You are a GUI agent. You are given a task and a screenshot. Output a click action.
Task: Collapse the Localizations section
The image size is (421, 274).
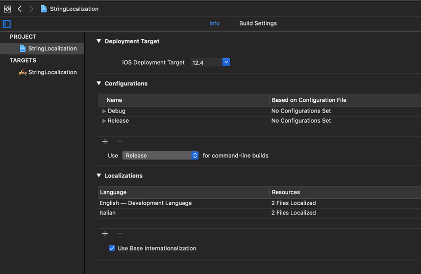pos(99,176)
